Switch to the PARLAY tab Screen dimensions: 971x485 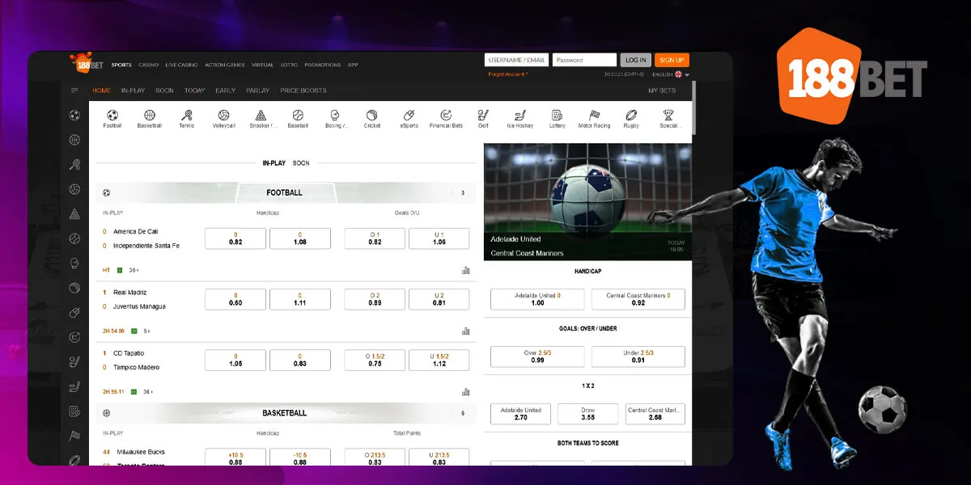257,91
